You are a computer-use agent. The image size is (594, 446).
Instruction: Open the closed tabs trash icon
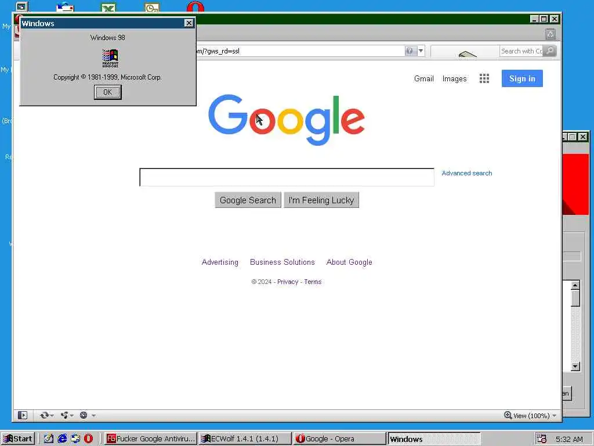[x=550, y=34]
